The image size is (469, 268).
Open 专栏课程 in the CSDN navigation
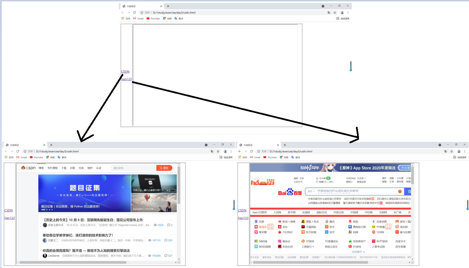pos(52,168)
